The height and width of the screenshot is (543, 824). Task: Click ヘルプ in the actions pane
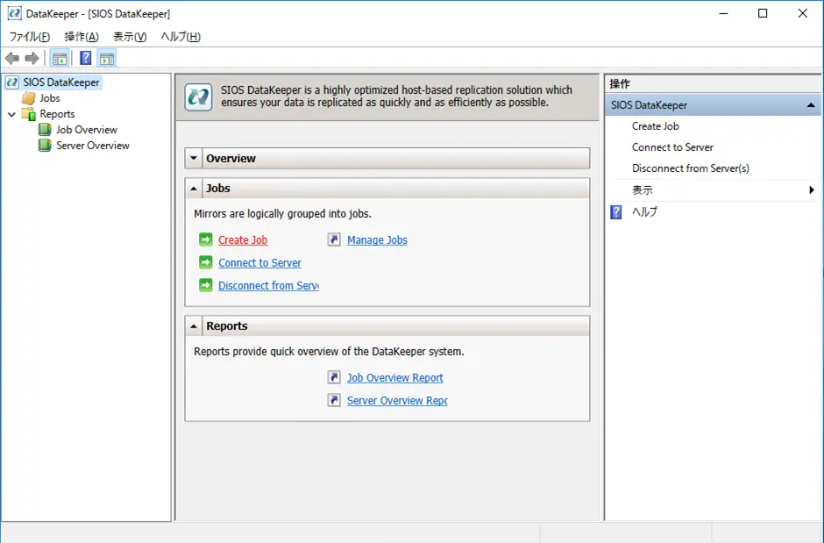click(644, 211)
